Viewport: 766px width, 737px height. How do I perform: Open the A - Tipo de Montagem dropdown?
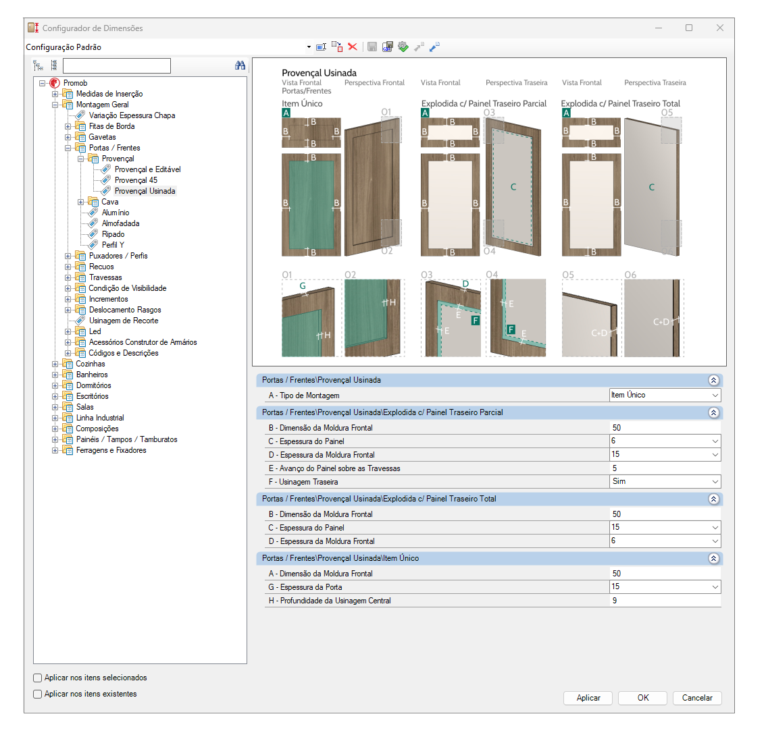[715, 395]
